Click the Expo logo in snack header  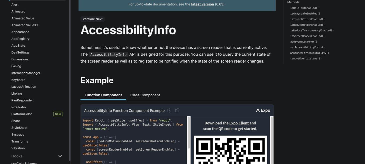[x=263, y=110]
